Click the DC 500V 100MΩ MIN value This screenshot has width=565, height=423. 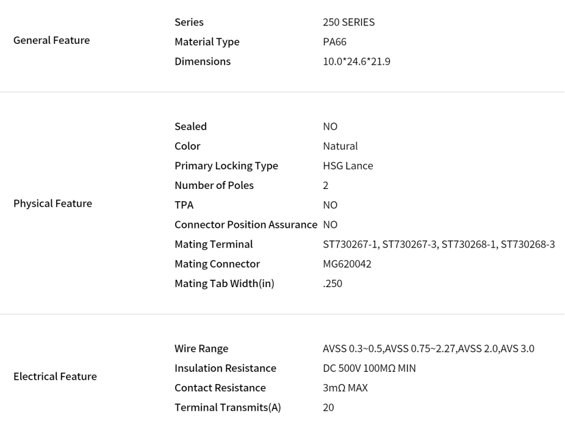[x=369, y=368]
